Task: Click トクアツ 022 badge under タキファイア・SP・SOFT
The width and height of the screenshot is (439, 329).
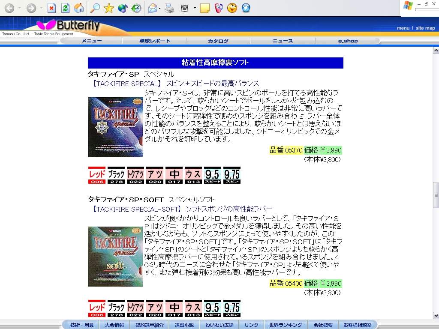Action: [135, 308]
